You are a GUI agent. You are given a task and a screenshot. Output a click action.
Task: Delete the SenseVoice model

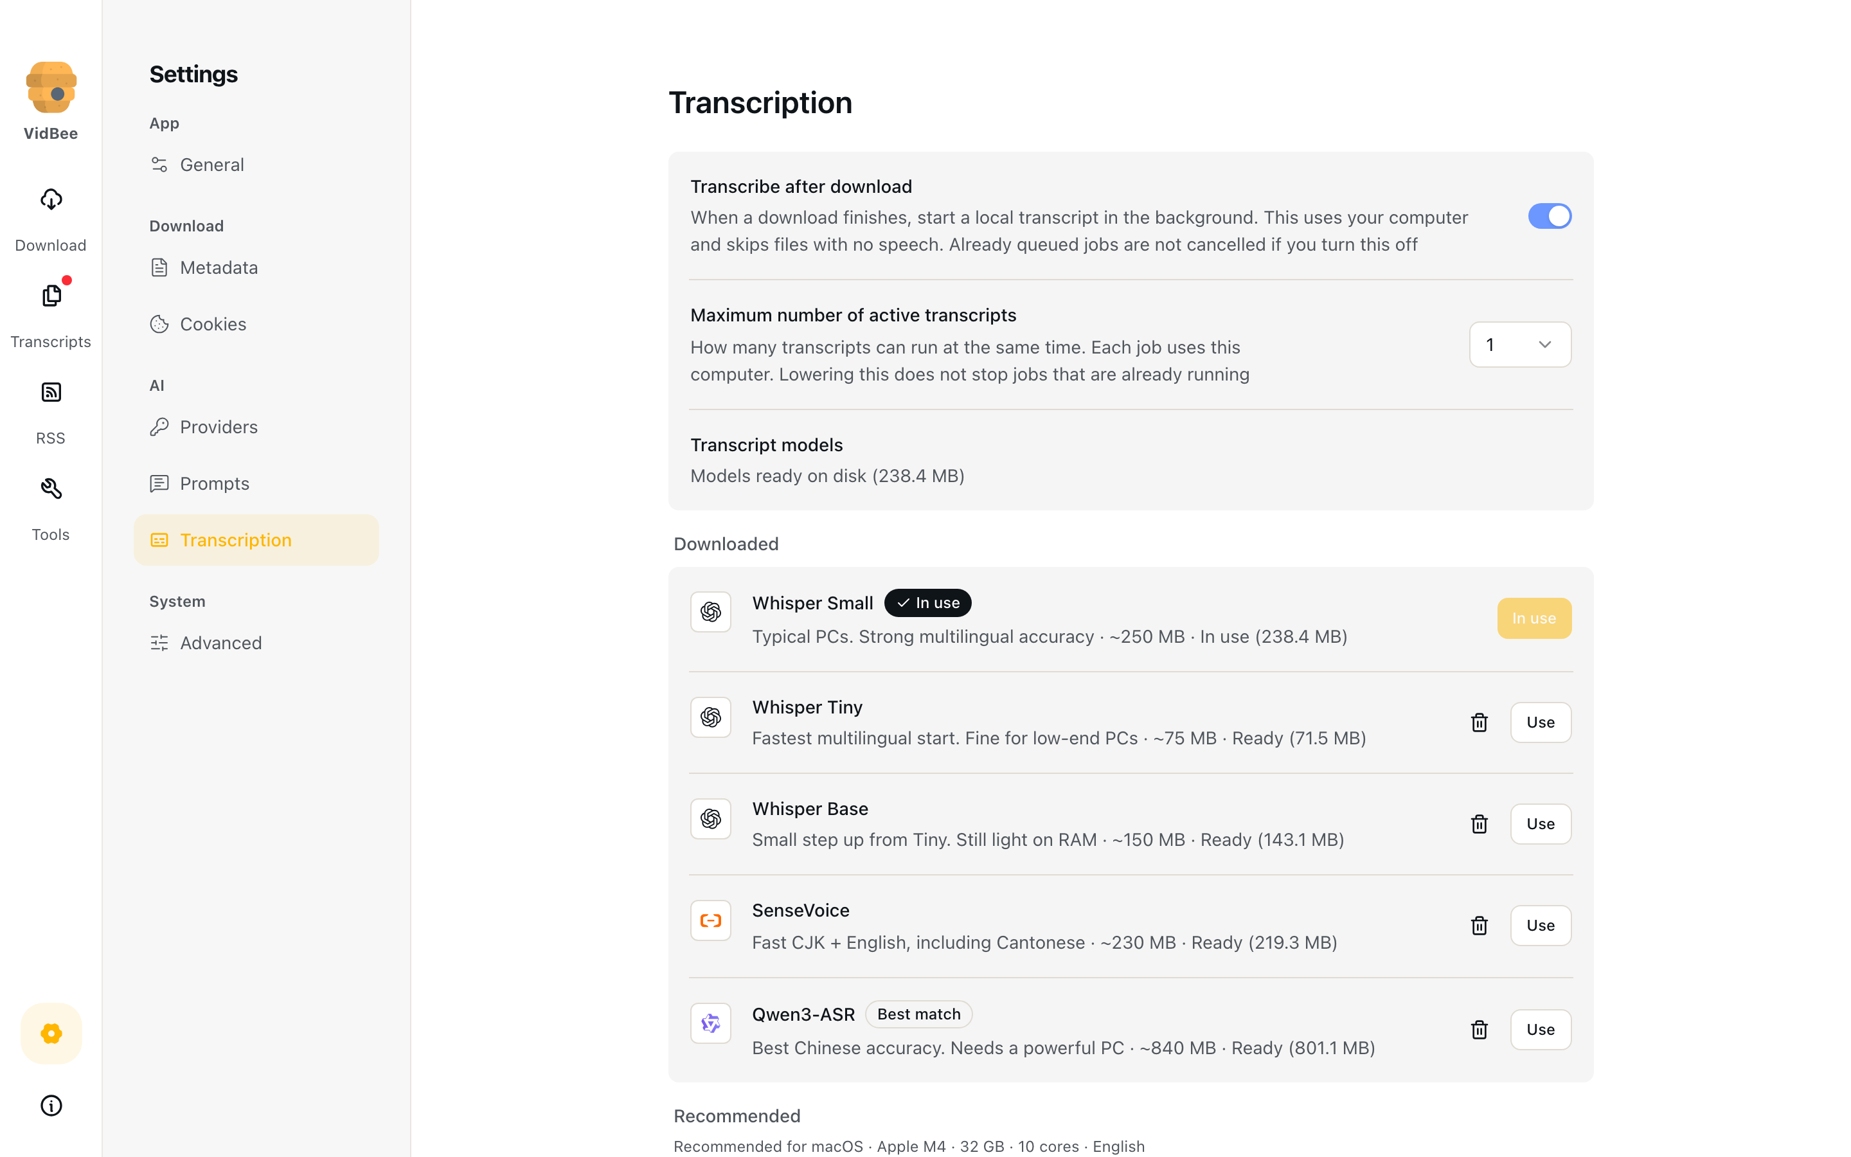click(x=1480, y=926)
